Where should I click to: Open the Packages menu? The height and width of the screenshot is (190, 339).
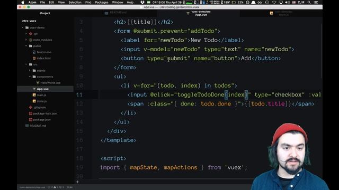tap(102, 2)
